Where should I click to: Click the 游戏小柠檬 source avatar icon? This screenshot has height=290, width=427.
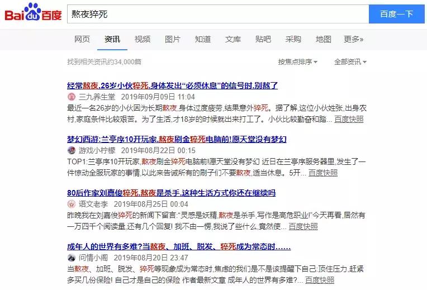tap(72, 150)
